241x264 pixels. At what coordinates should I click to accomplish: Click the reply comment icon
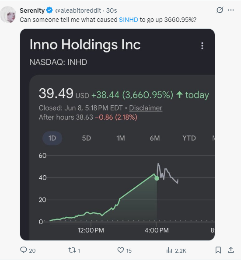(24, 250)
